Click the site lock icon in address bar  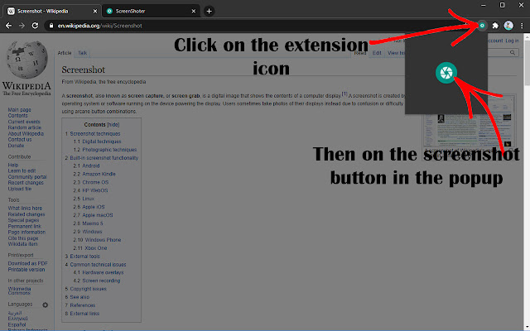pyautogui.click(x=51, y=26)
